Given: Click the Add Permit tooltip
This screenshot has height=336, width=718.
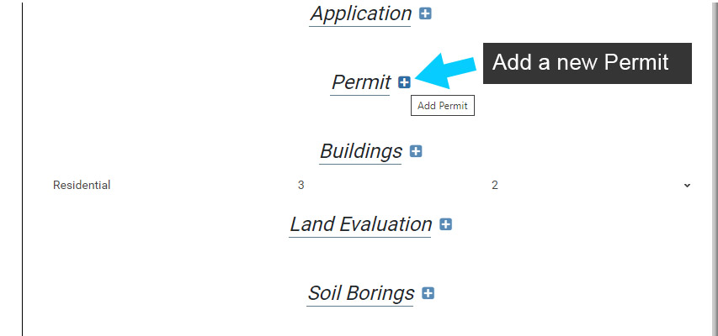Looking at the screenshot, I should pos(443,106).
